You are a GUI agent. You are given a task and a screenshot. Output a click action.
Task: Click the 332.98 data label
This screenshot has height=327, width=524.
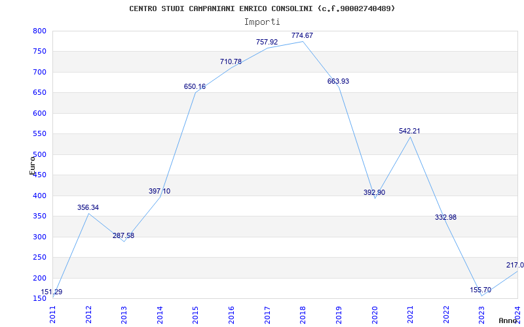tap(445, 217)
